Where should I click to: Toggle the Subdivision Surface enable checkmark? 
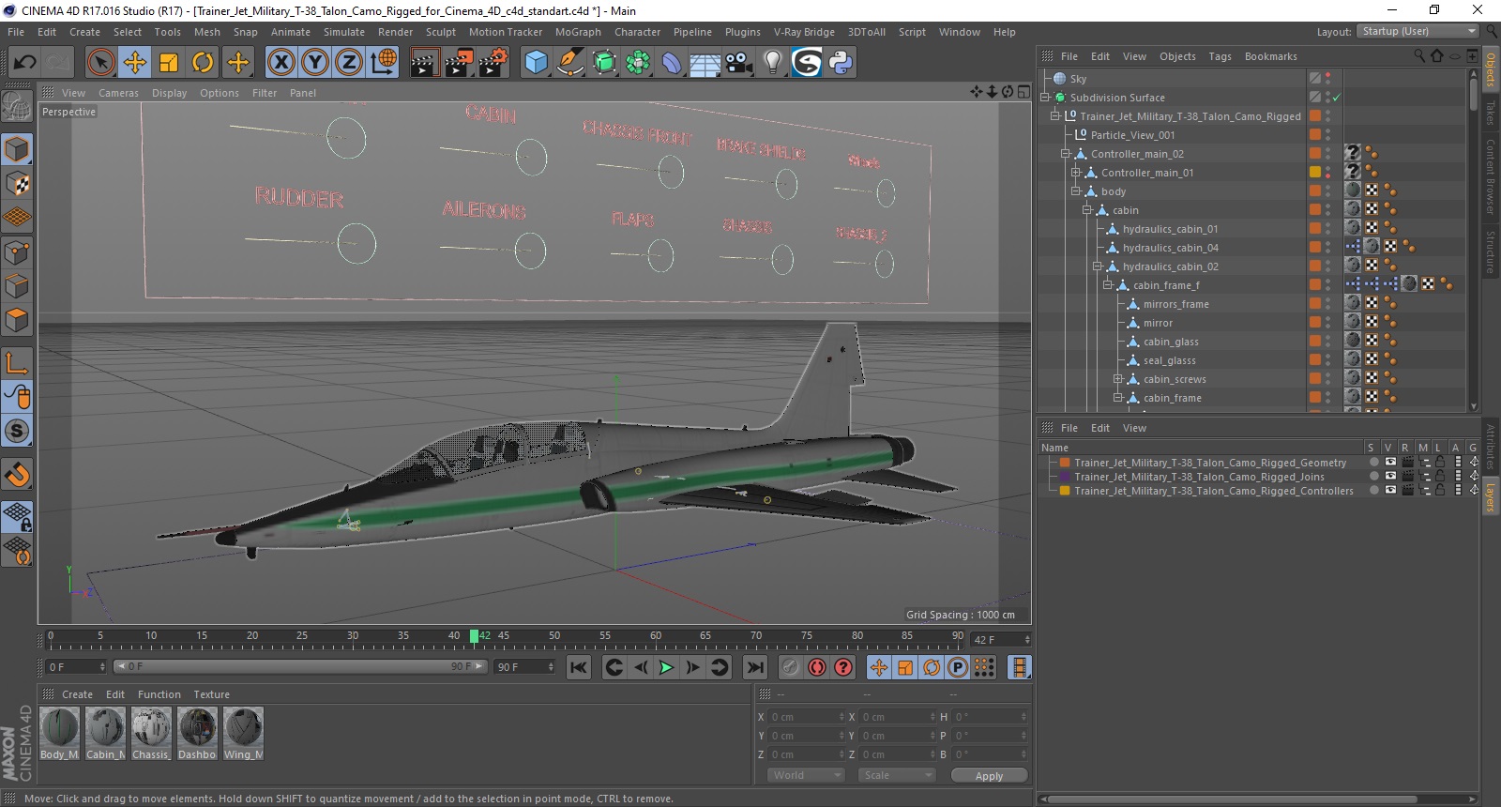pos(1336,98)
